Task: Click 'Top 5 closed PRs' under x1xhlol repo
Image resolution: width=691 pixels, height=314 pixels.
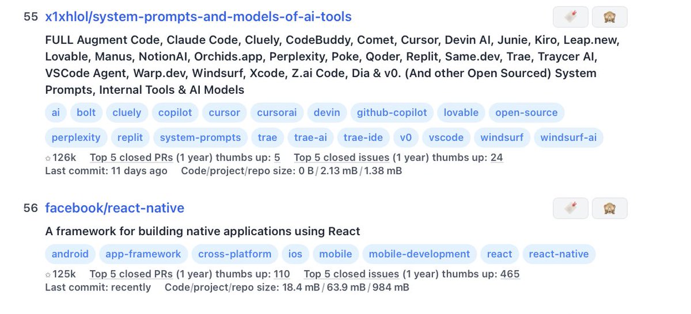Action: 131,158
